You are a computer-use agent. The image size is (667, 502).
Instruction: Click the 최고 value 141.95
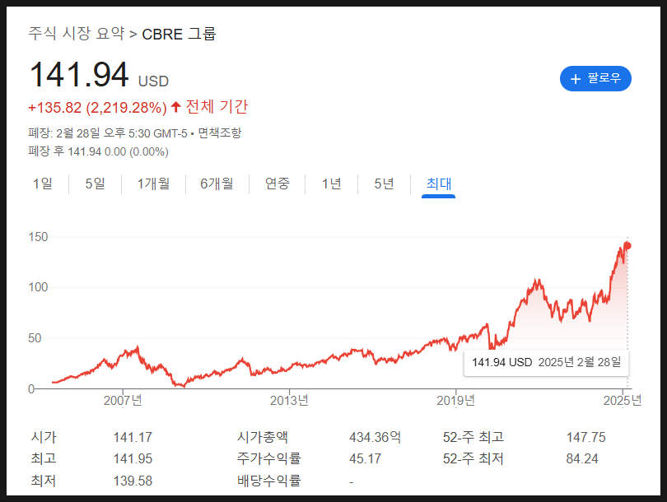coord(133,458)
